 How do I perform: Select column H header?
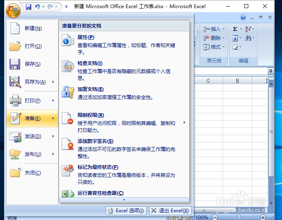[x=237, y=81]
